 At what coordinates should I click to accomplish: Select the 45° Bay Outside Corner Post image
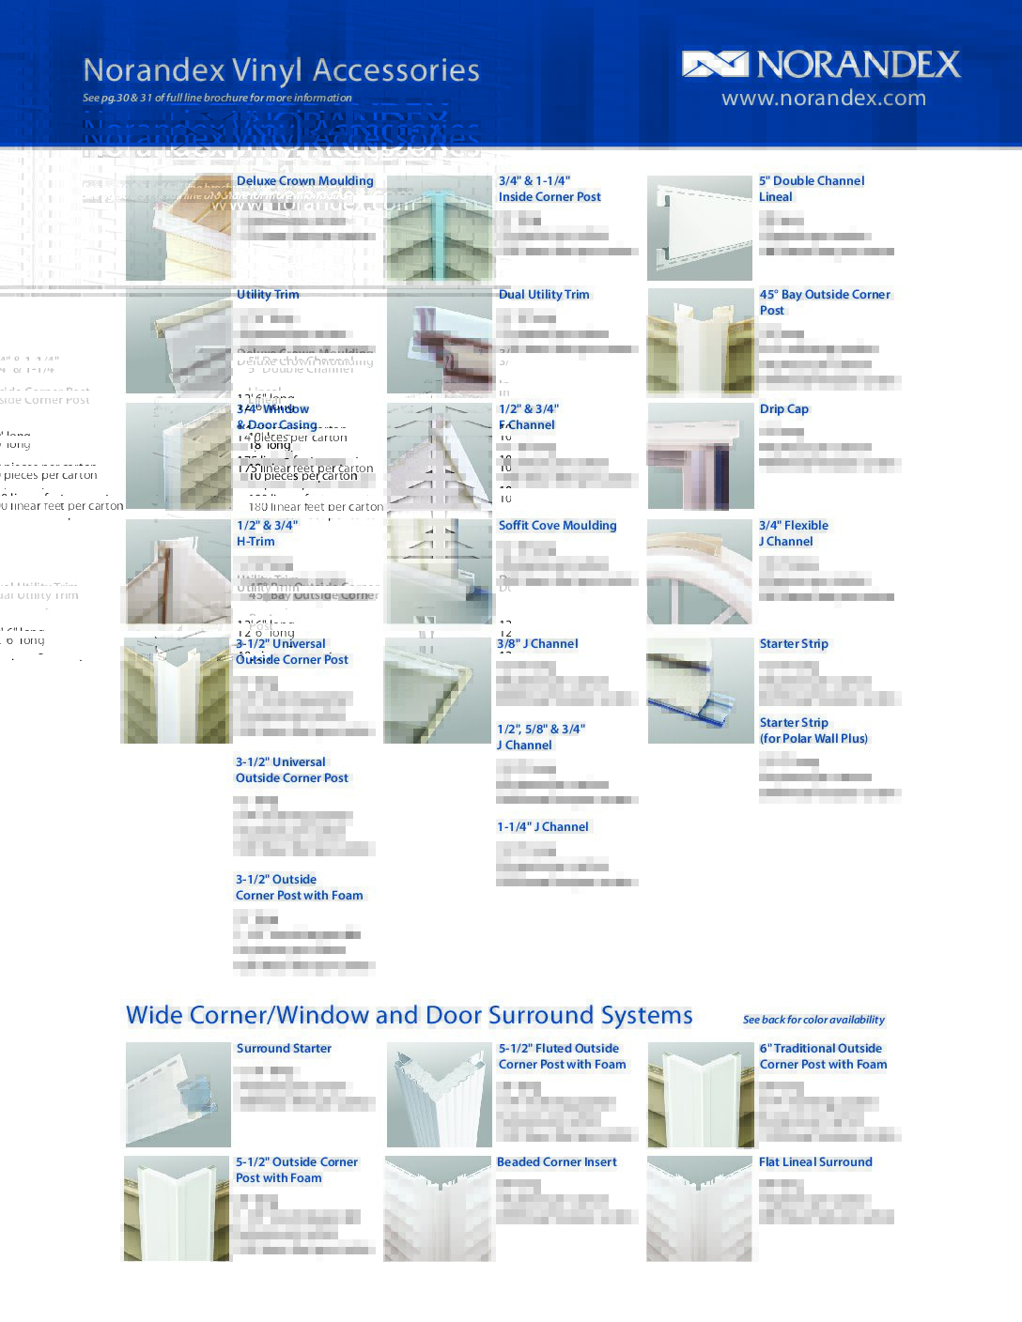(x=700, y=342)
